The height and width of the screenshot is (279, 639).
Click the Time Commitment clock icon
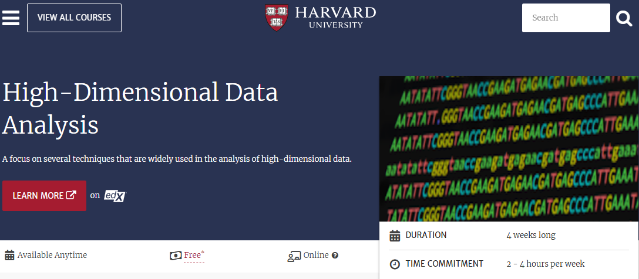click(395, 264)
